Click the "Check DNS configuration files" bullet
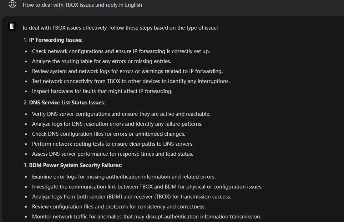The image size is (344, 222). (108, 134)
